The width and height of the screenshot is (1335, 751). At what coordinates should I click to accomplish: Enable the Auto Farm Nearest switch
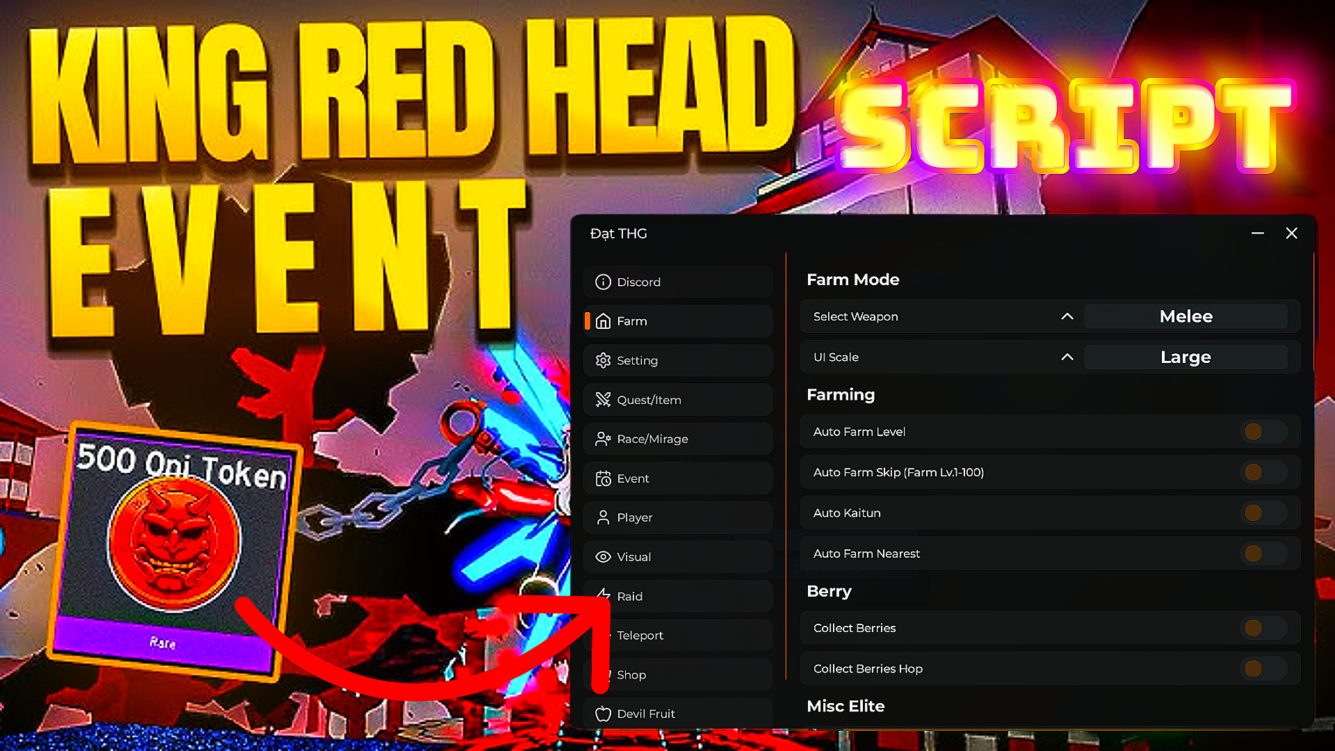1263,554
